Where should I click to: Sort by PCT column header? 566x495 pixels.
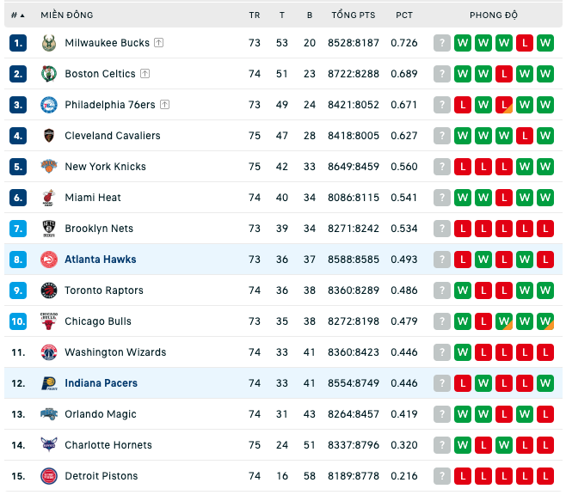point(404,15)
